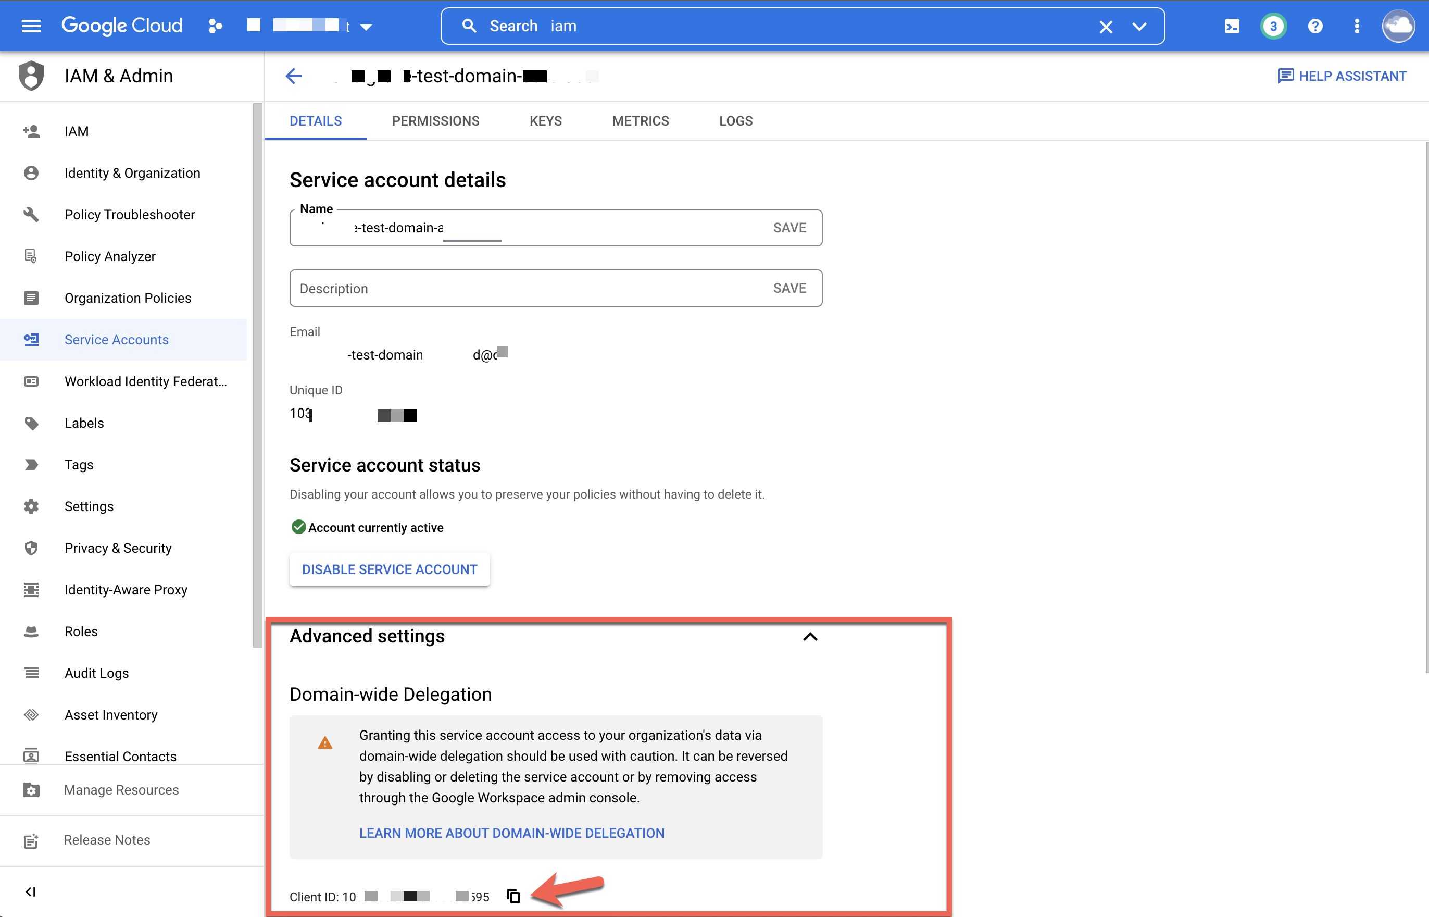Image resolution: width=1429 pixels, height=917 pixels.
Task: Clear the search field with X
Action: pos(1105,27)
